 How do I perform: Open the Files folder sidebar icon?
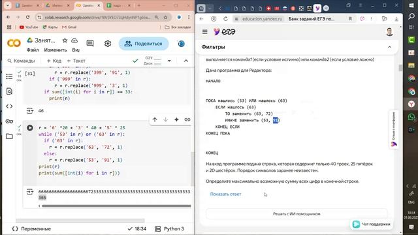[9, 136]
